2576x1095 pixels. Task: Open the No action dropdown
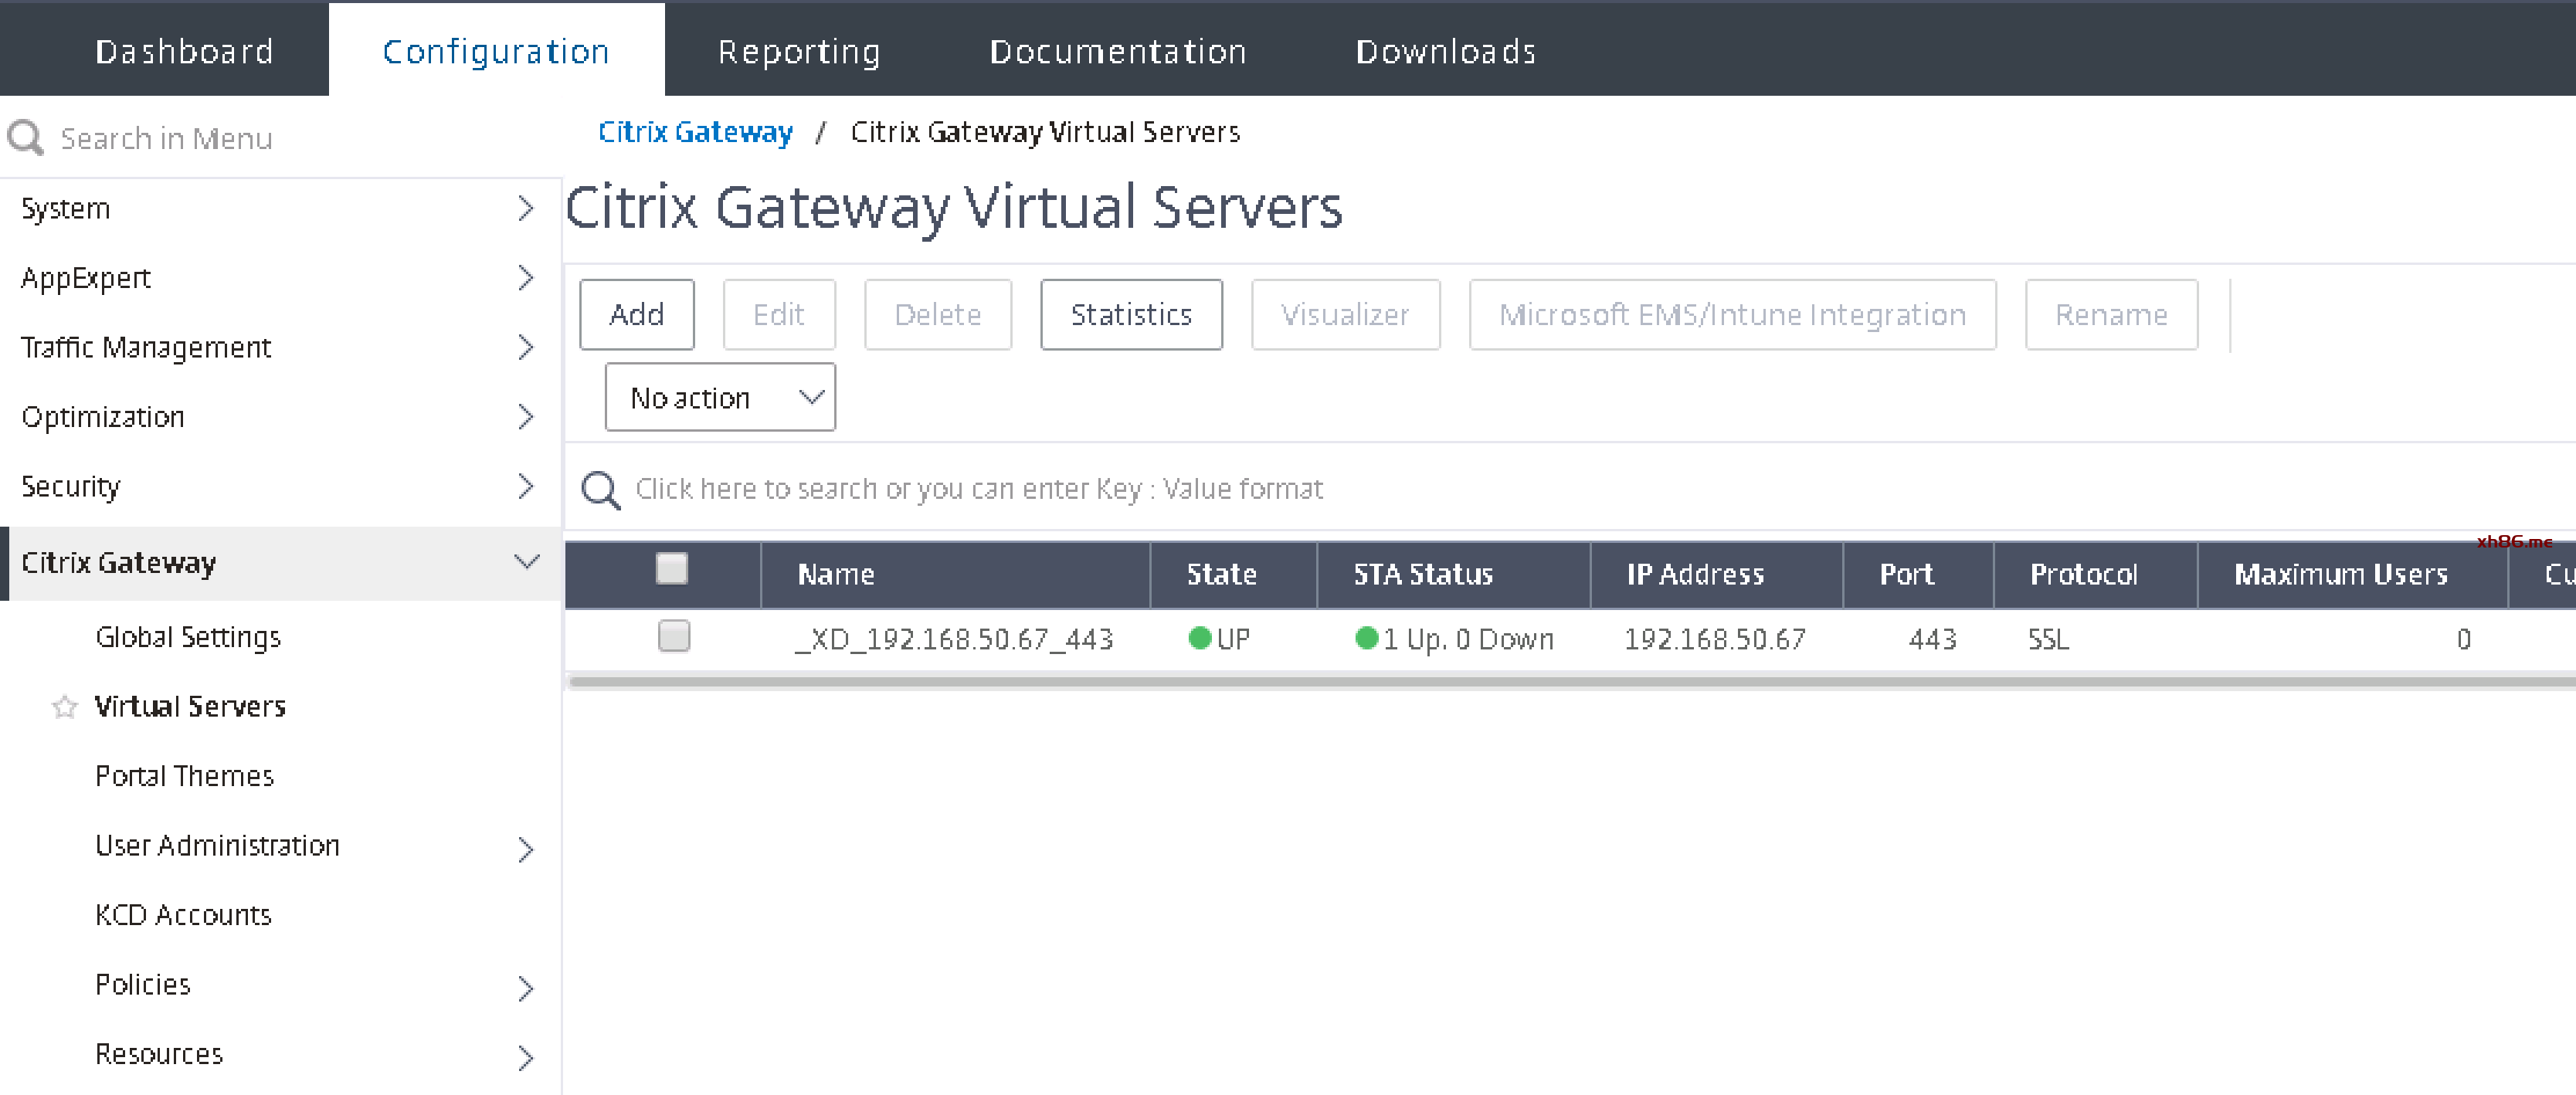coord(720,398)
